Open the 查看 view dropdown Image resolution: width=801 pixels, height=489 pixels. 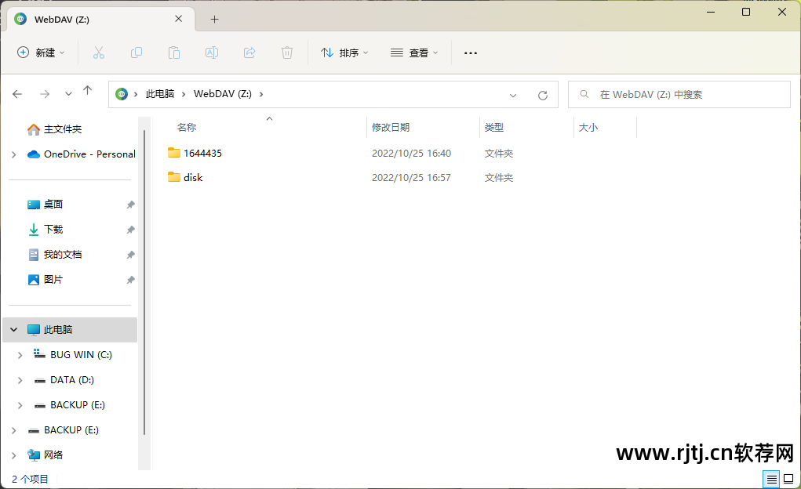[413, 53]
